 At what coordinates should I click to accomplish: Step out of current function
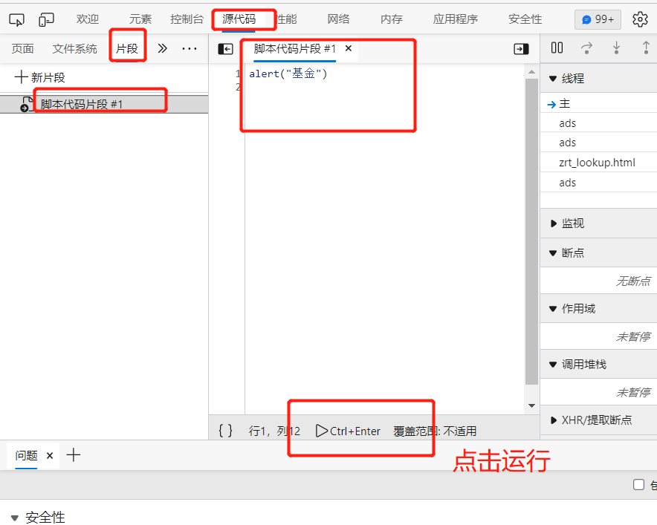click(646, 48)
